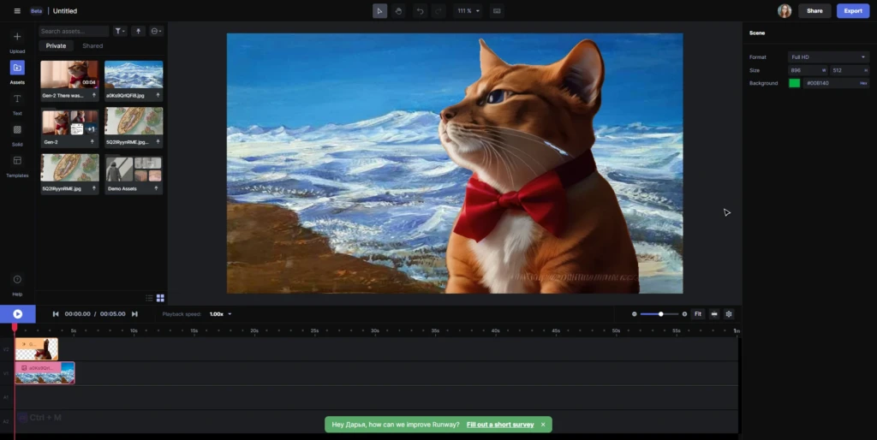Open the Text tool panel
Image resolution: width=877 pixels, height=440 pixels.
[17, 99]
